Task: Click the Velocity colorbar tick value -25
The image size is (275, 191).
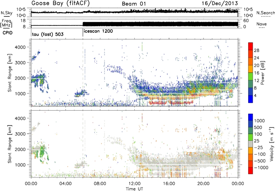Action: click(258, 148)
